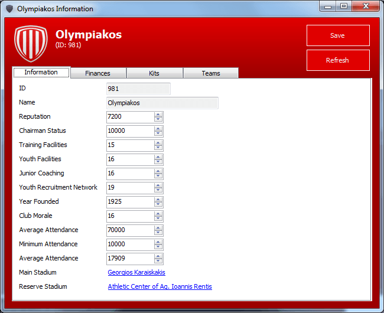Select the Information tab
The width and height of the screenshot is (384, 313).
[41, 72]
